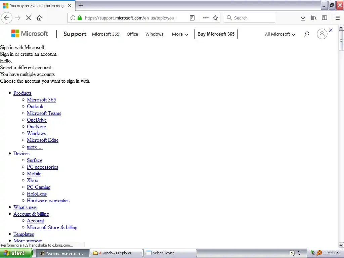Bookmark this page with the star icon
This screenshot has width=344, height=258.
(215, 18)
